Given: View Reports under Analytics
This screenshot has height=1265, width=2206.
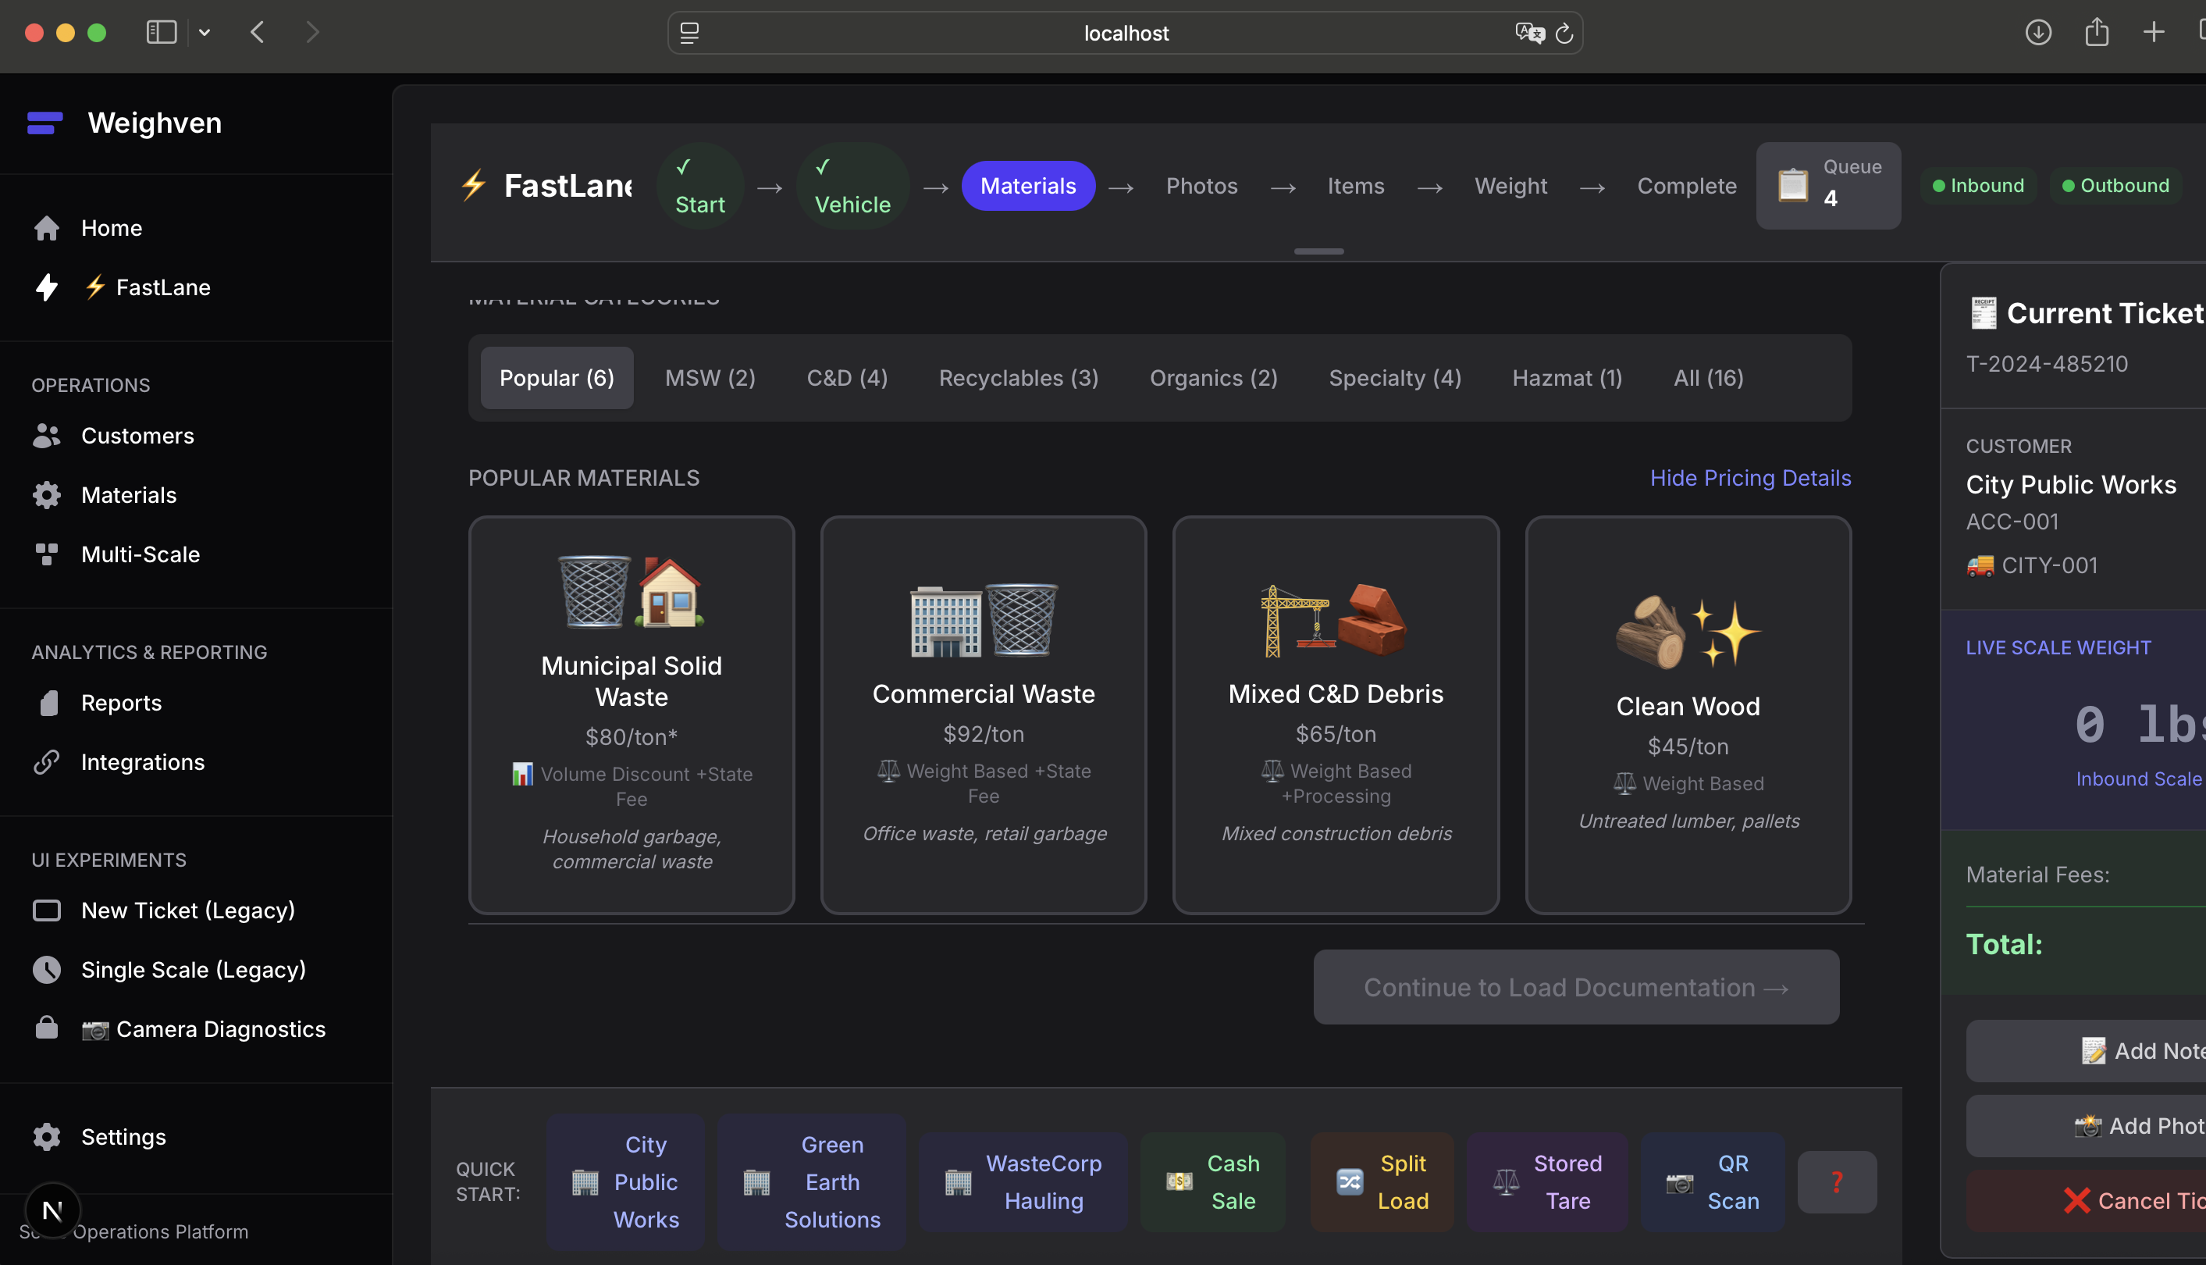Looking at the screenshot, I should point(121,702).
